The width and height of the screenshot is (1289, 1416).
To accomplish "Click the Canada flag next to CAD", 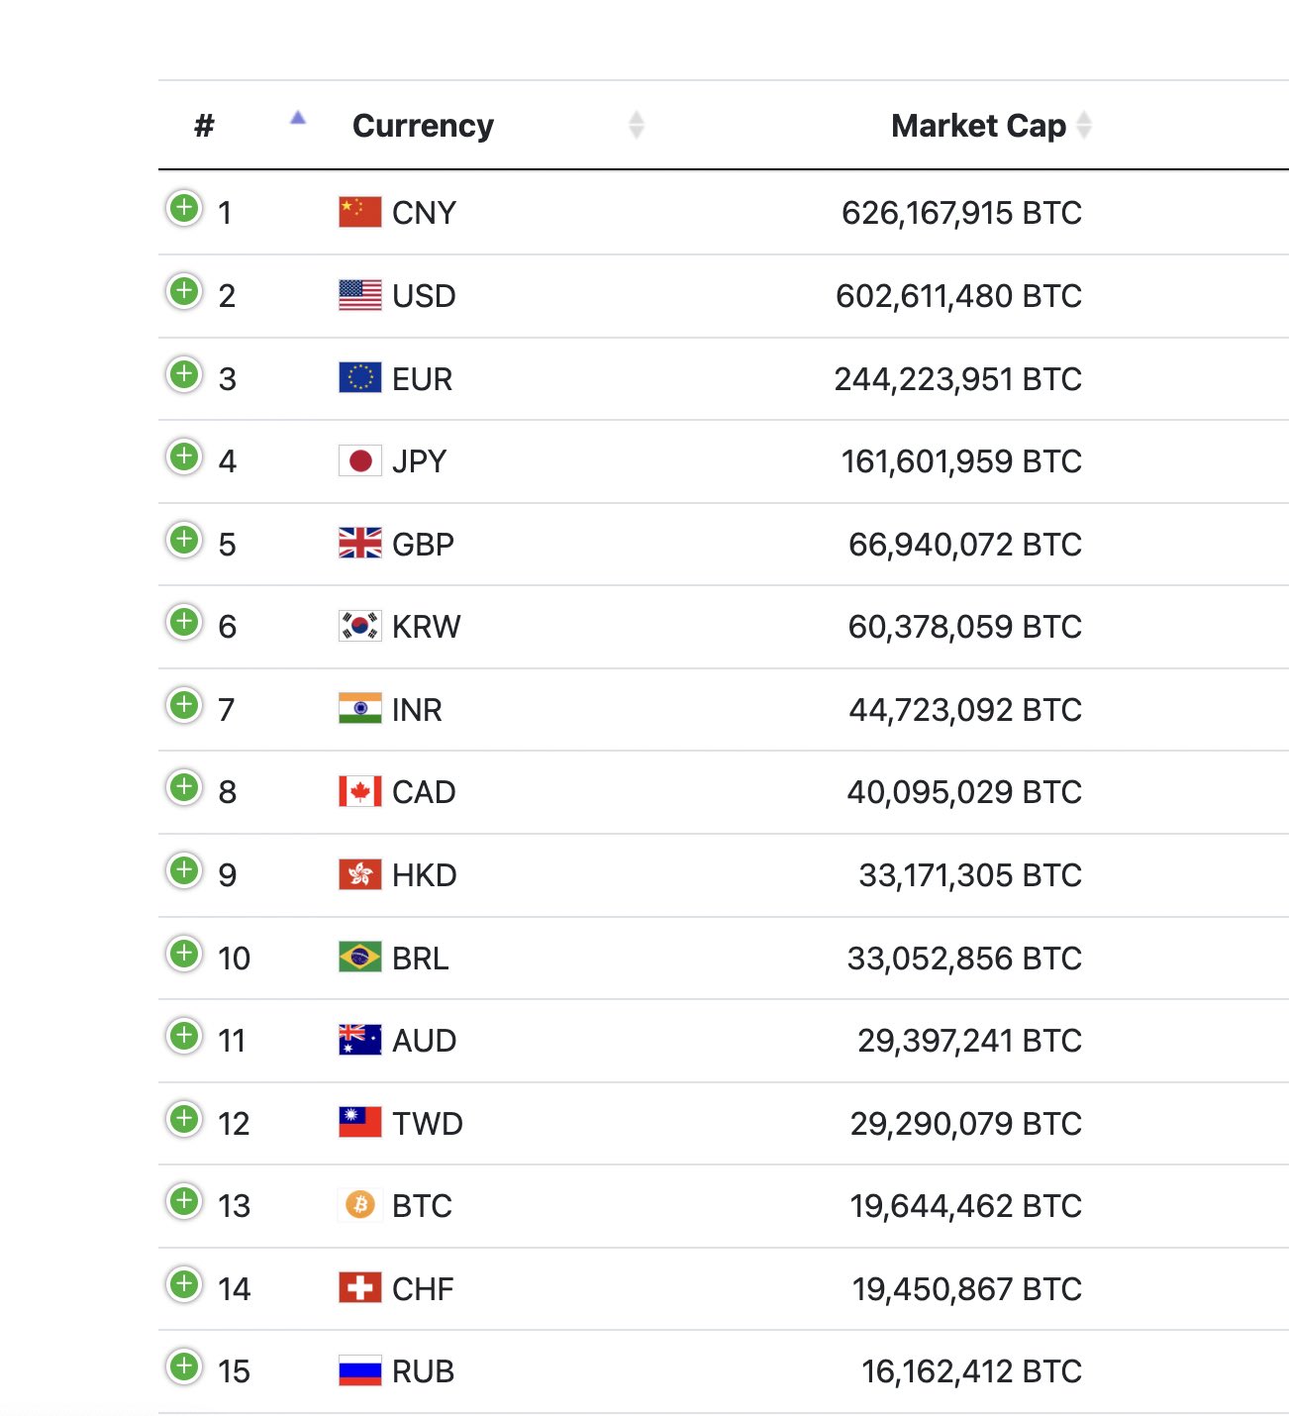I will (359, 791).
